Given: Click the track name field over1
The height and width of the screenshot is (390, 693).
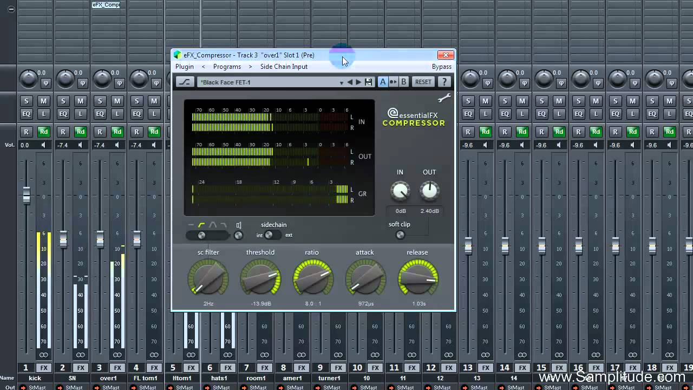Looking at the screenshot, I should (x=108, y=378).
